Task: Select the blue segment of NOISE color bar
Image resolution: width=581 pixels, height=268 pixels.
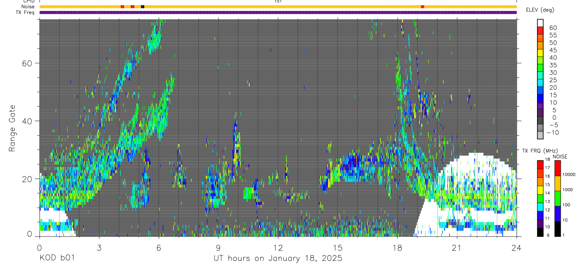Action: 558,214
